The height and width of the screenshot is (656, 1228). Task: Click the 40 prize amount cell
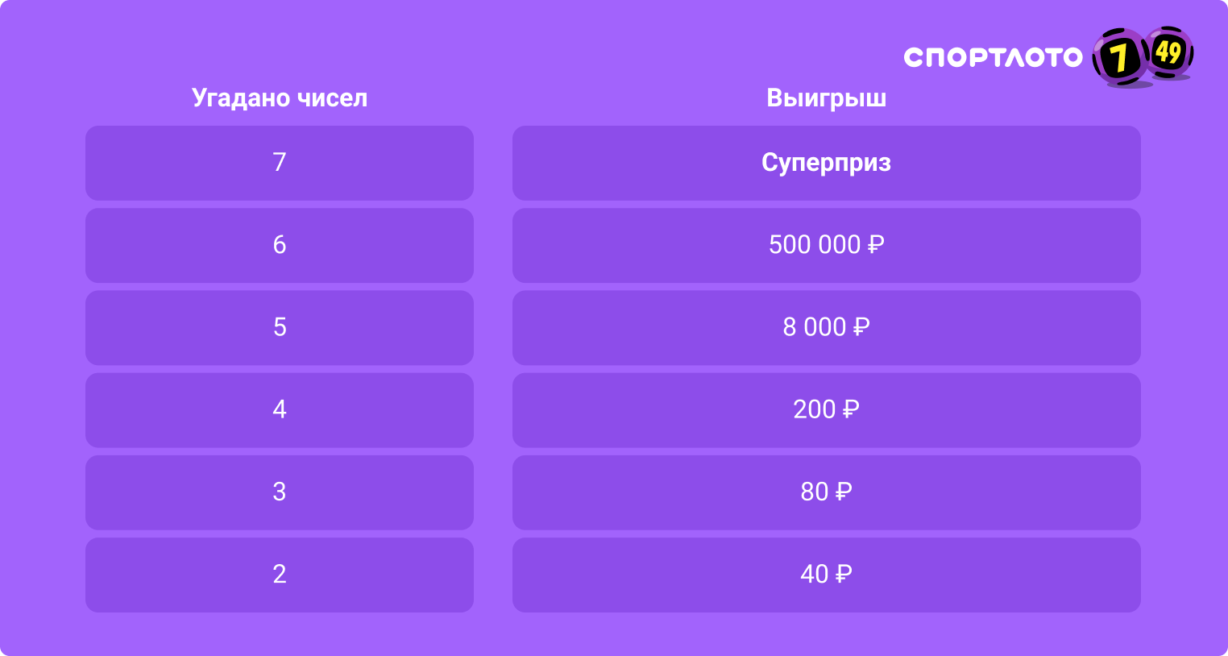pyautogui.click(x=826, y=574)
